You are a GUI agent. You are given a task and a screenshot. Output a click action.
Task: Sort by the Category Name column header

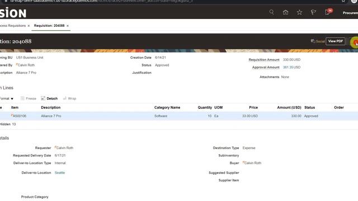point(167,107)
